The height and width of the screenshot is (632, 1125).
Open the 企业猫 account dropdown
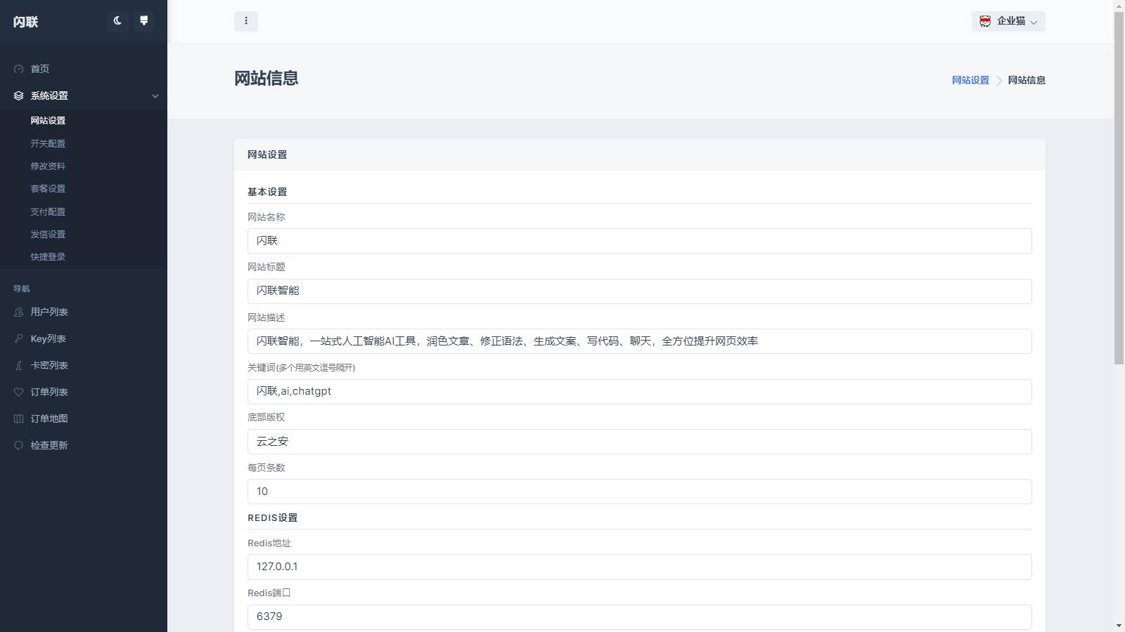[x=1008, y=21]
